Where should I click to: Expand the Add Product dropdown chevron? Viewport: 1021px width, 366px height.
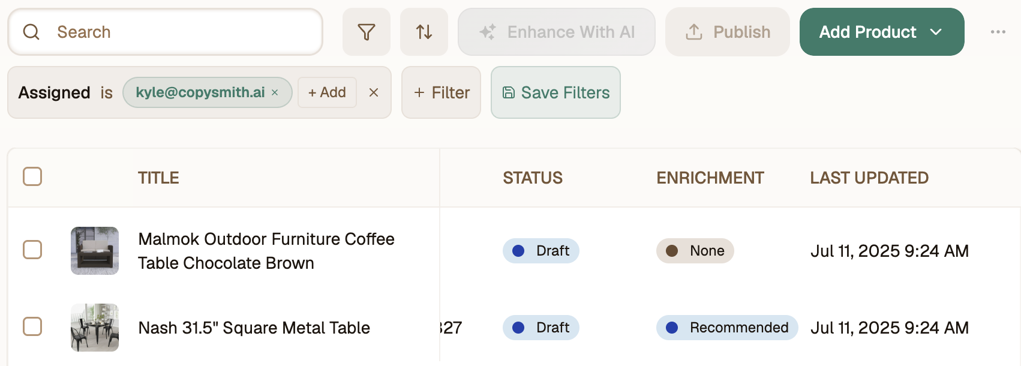click(936, 32)
